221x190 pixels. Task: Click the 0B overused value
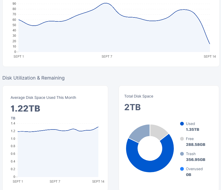[189, 175]
